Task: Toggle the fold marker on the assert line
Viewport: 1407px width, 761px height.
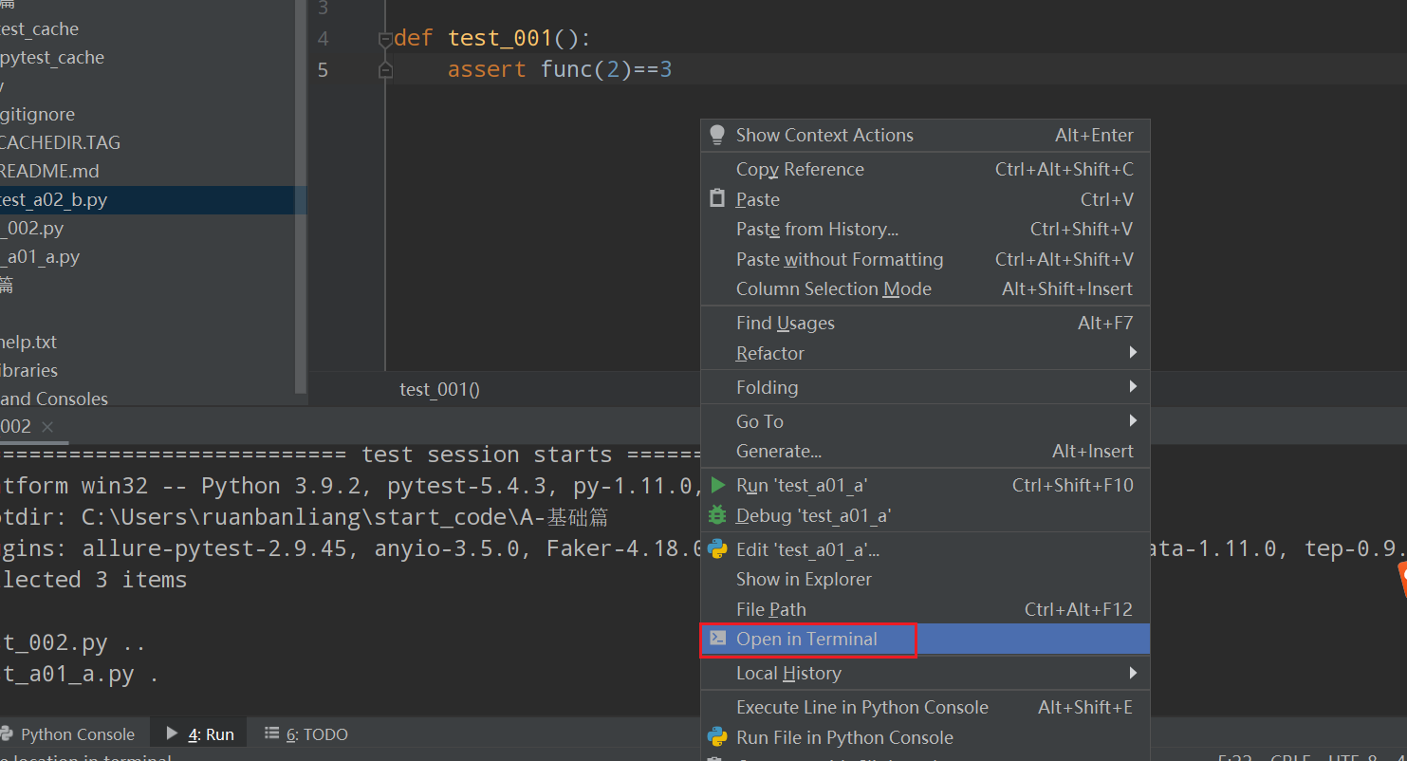Action: click(385, 70)
